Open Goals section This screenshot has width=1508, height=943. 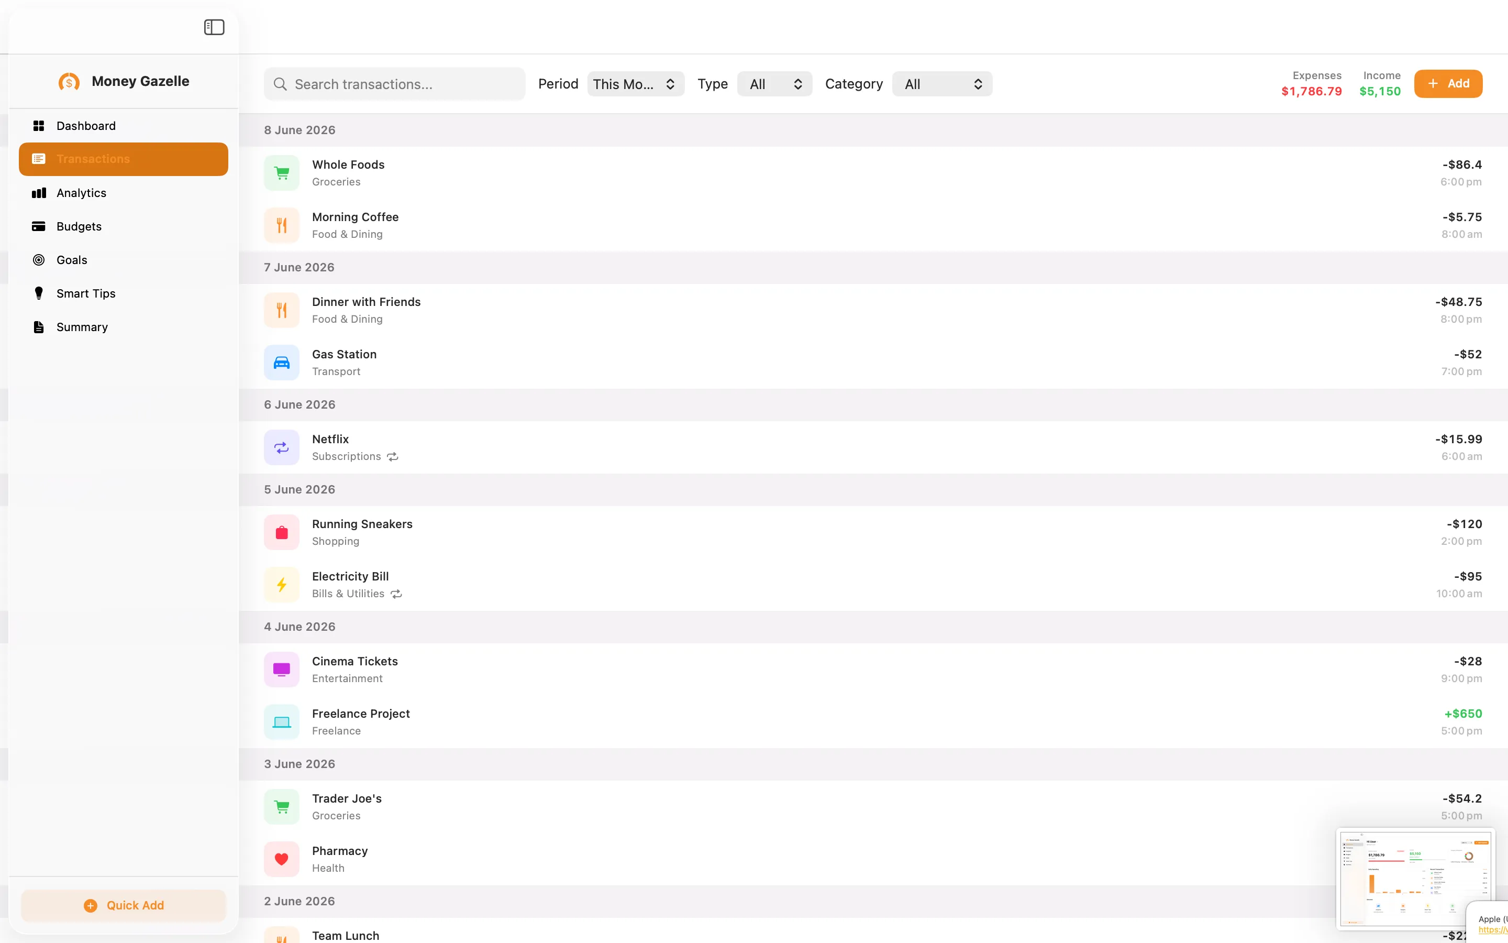click(x=124, y=260)
